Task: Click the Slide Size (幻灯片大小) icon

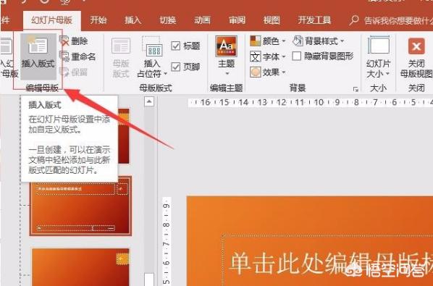Action: [x=378, y=45]
